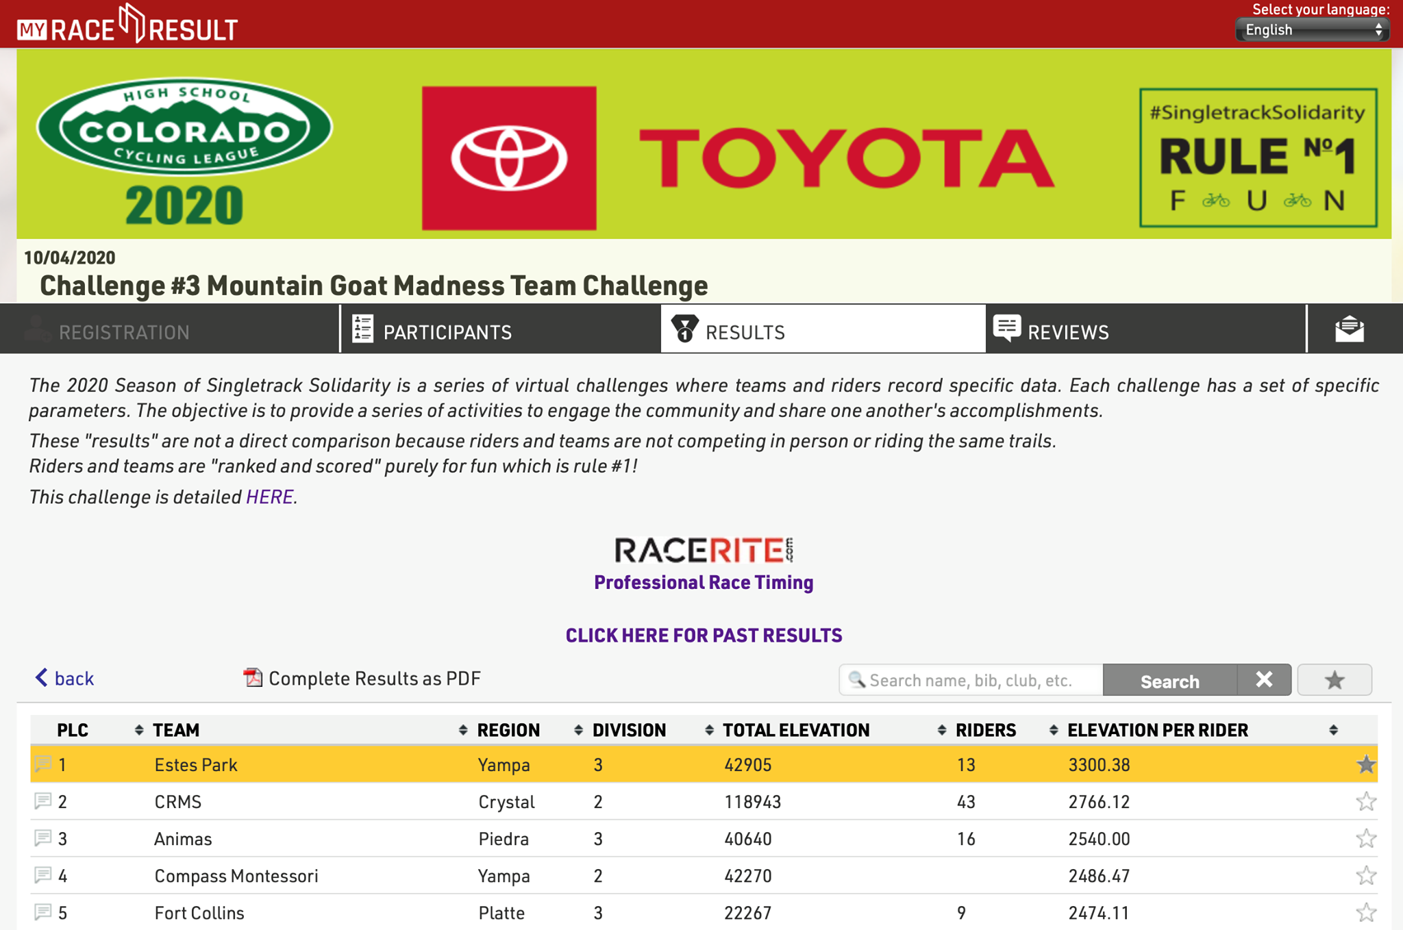Open the language selection dropdown
This screenshot has width=1403, height=930.
(1312, 30)
